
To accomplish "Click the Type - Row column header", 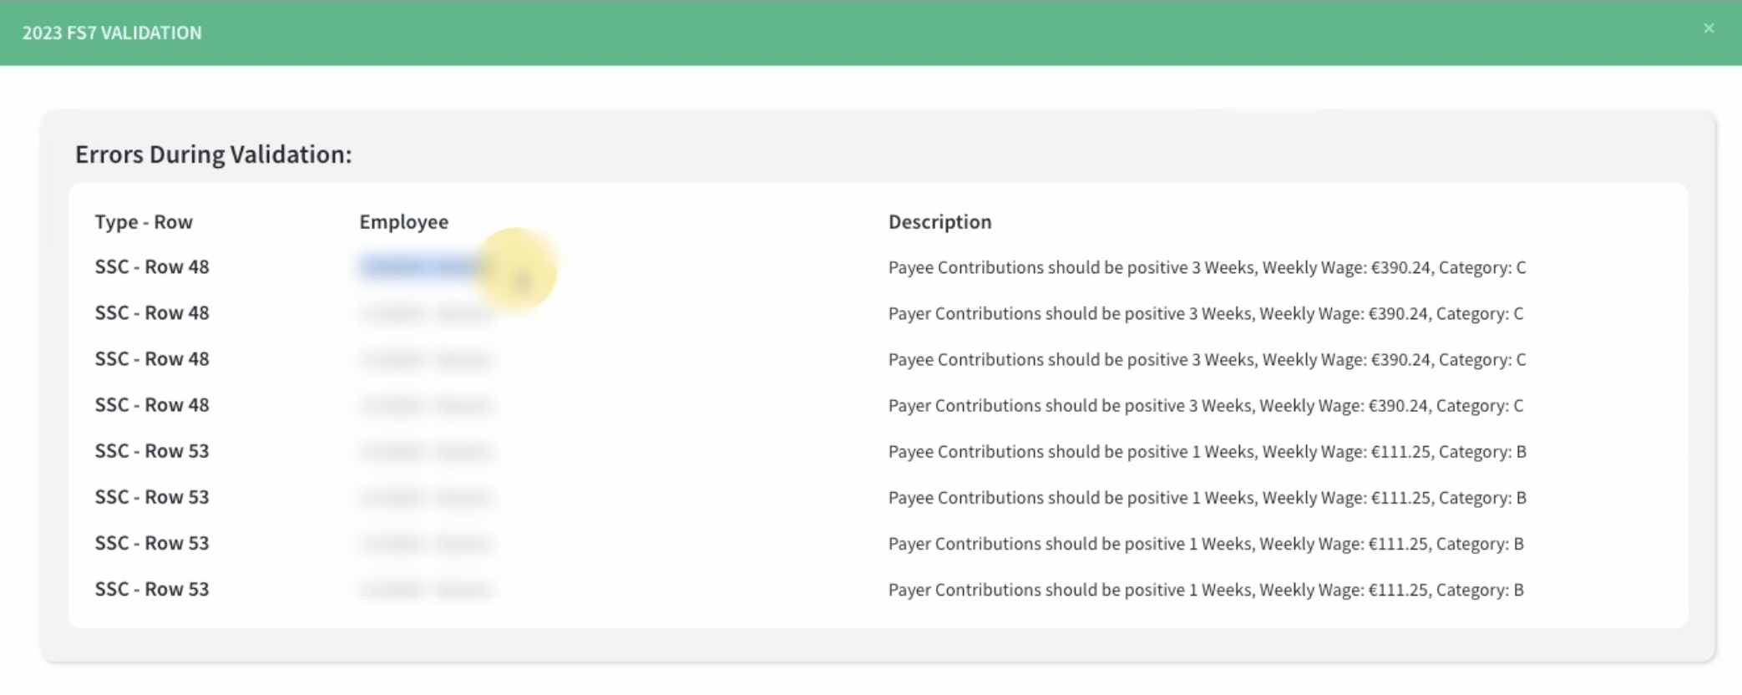I will coord(144,221).
